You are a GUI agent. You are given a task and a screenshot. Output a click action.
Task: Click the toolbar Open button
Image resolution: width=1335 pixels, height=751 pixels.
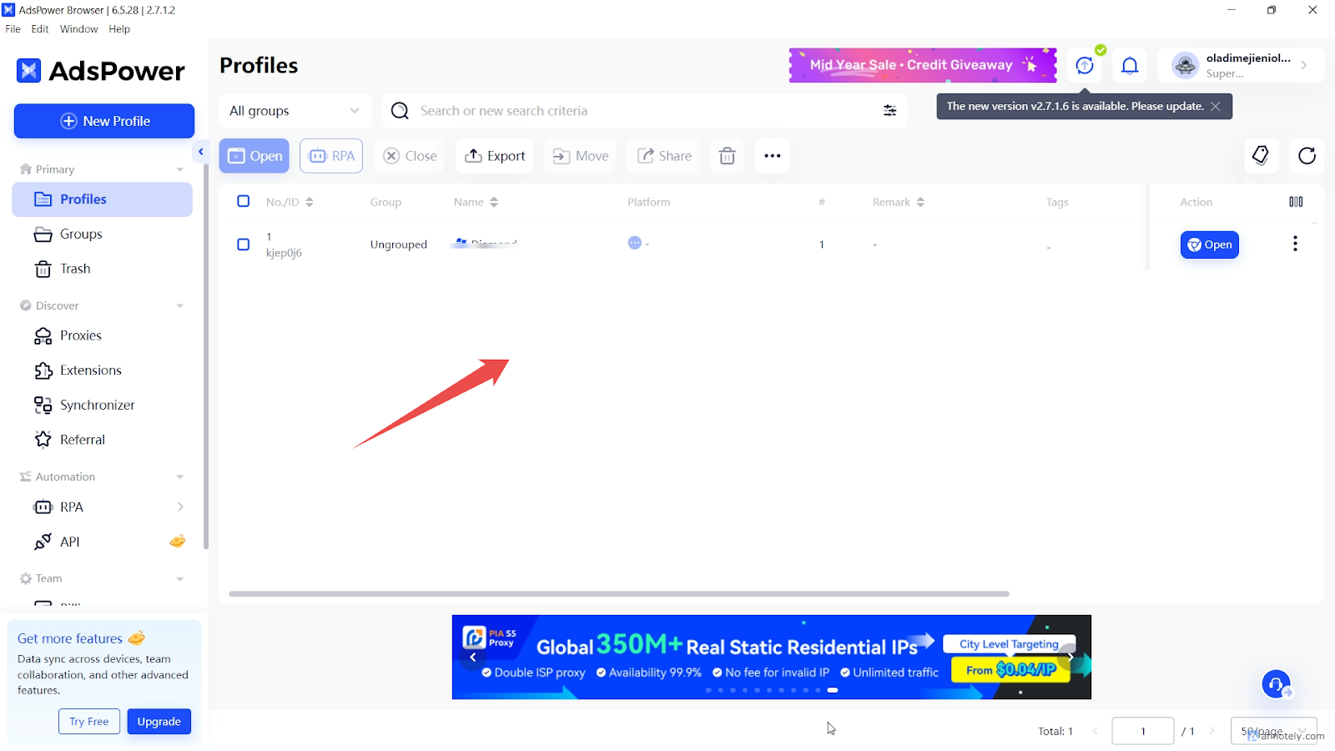click(254, 156)
